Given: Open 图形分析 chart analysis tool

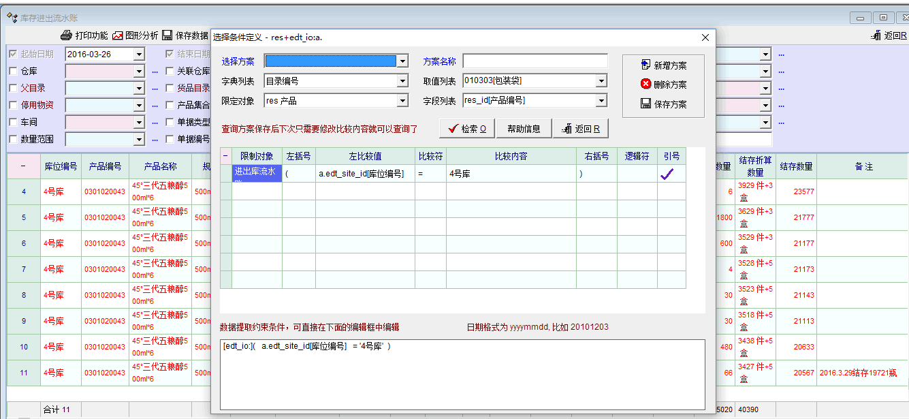Looking at the screenshot, I should pos(118,35).
